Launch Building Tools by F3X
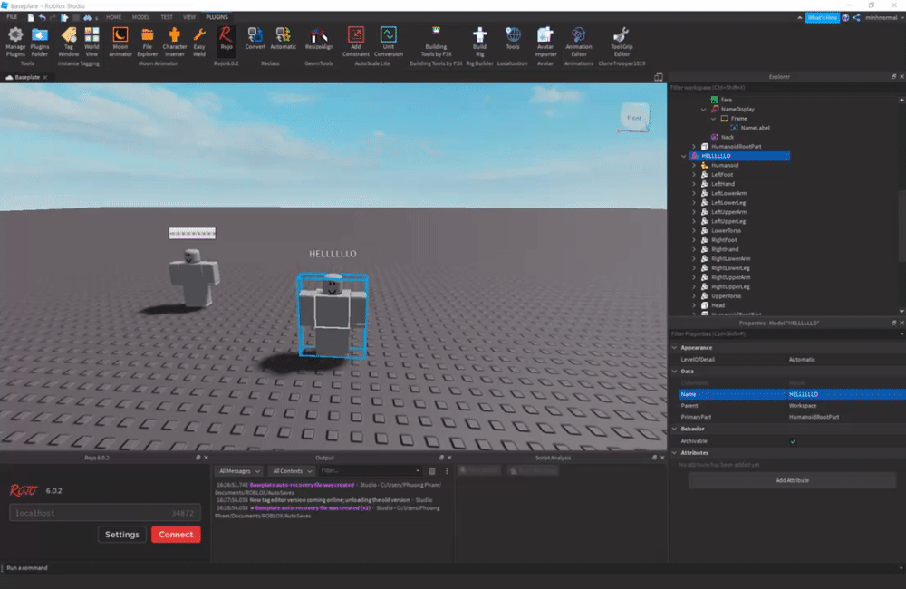 437,42
